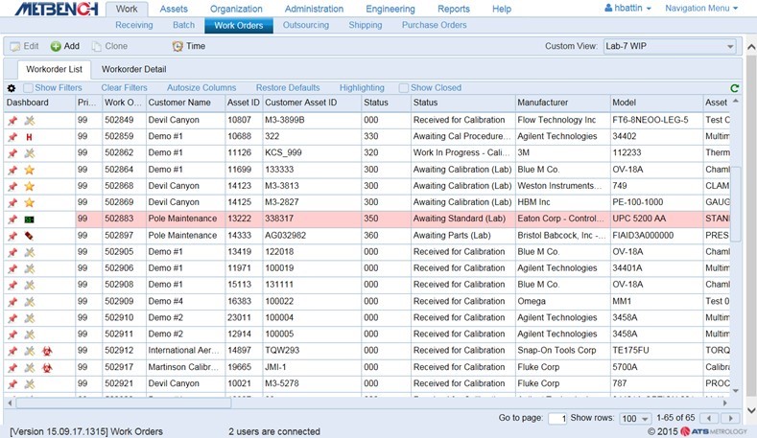Open the Administration menu
Screen dimensions: 757x438
click(314, 9)
